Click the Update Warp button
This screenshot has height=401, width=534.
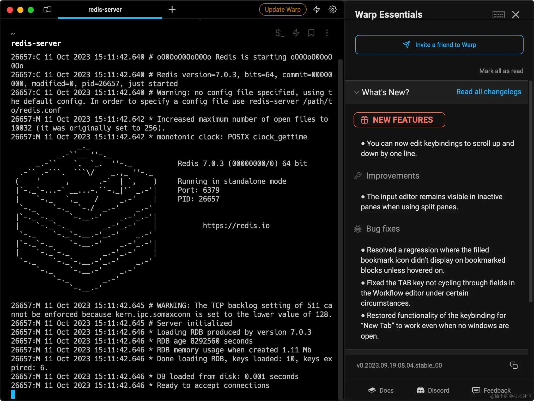(283, 10)
